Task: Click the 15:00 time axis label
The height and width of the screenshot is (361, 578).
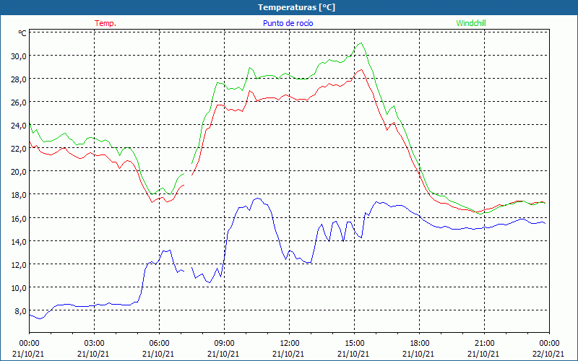Action: (x=354, y=344)
